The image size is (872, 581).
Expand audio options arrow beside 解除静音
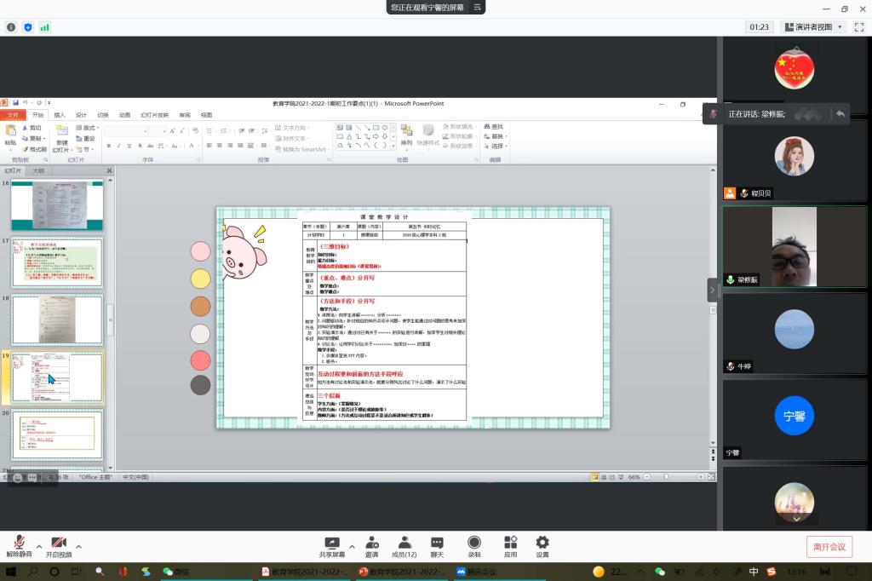(39, 546)
